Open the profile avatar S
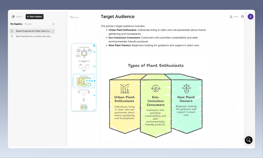The image size is (263, 158). 250,16
